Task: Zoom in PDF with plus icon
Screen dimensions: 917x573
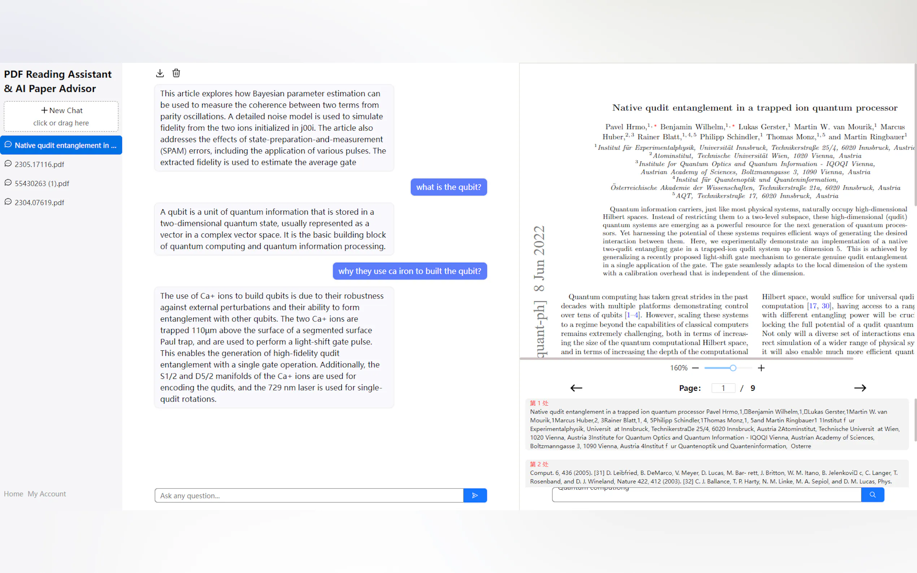Action: pyautogui.click(x=761, y=368)
